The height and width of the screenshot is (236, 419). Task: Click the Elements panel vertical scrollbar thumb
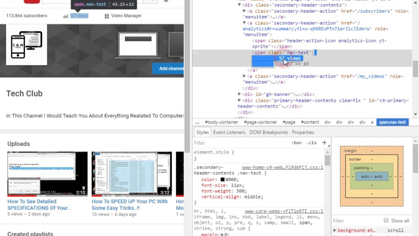coord(416,68)
